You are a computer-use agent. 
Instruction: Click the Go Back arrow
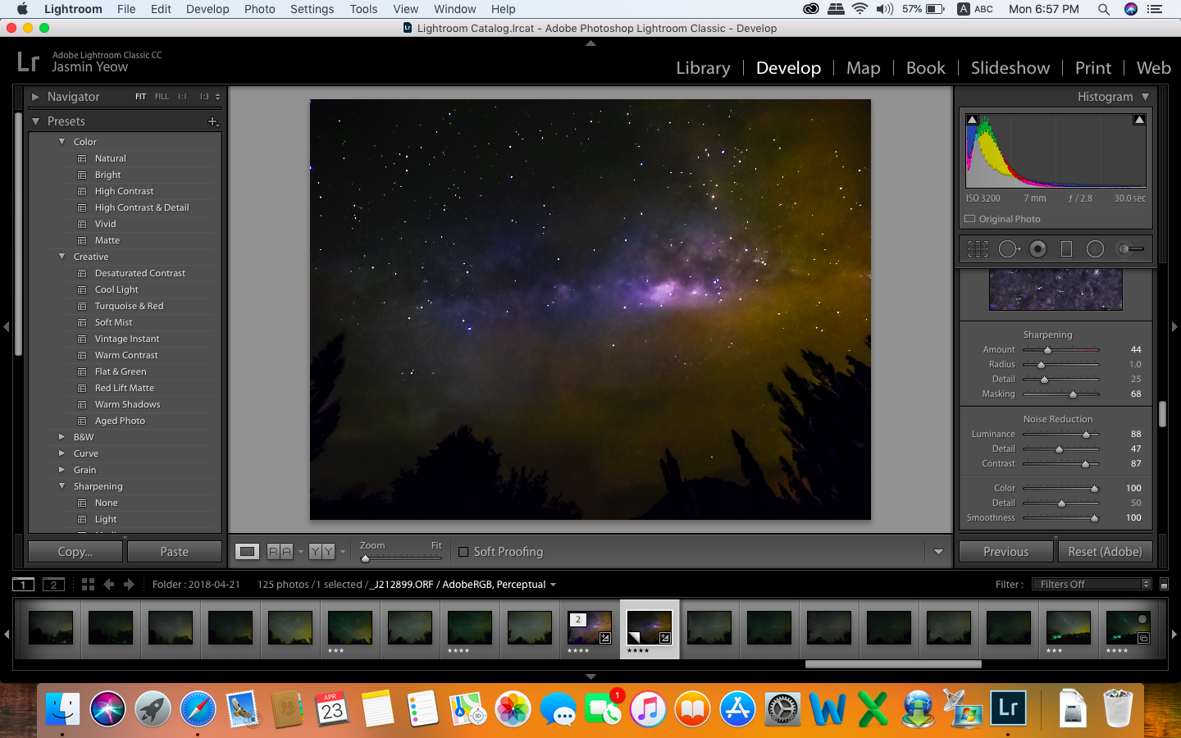[x=109, y=585]
